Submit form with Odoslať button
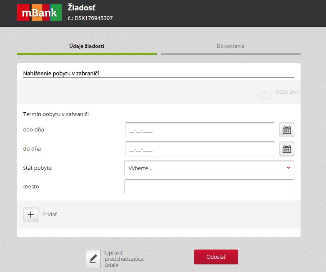 (x=216, y=257)
